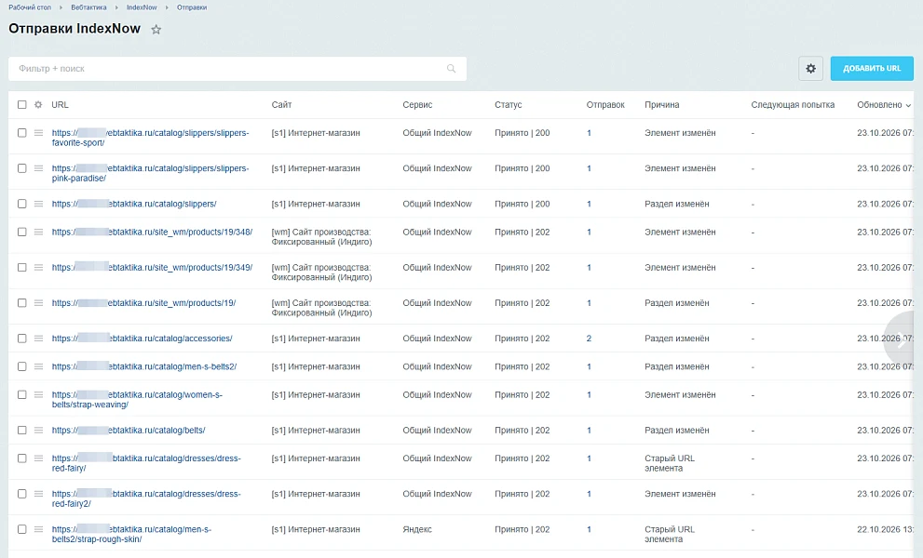Viewport: 923px width, 558px height.
Task: Open the site_wm/products/19/349/ URL link
Action: [x=152, y=268]
